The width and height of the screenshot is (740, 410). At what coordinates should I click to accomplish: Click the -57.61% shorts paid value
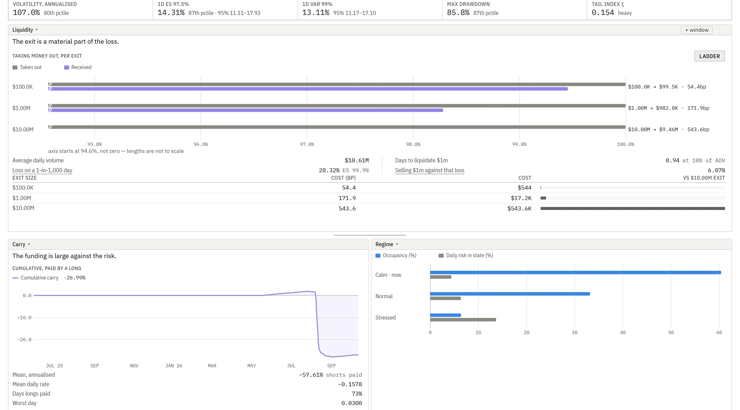pos(330,375)
